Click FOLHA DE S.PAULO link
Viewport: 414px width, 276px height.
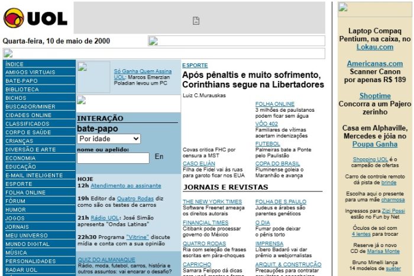(281, 202)
